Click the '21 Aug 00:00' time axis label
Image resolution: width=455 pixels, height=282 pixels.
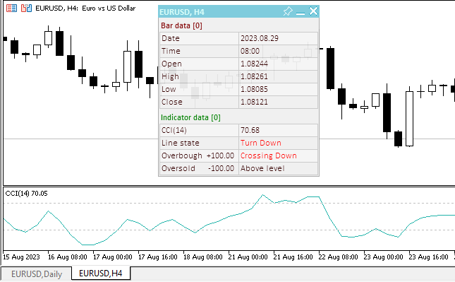(248, 257)
